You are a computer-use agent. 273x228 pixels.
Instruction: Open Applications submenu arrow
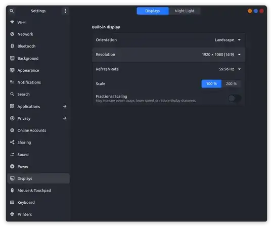[x=65, y=106]
